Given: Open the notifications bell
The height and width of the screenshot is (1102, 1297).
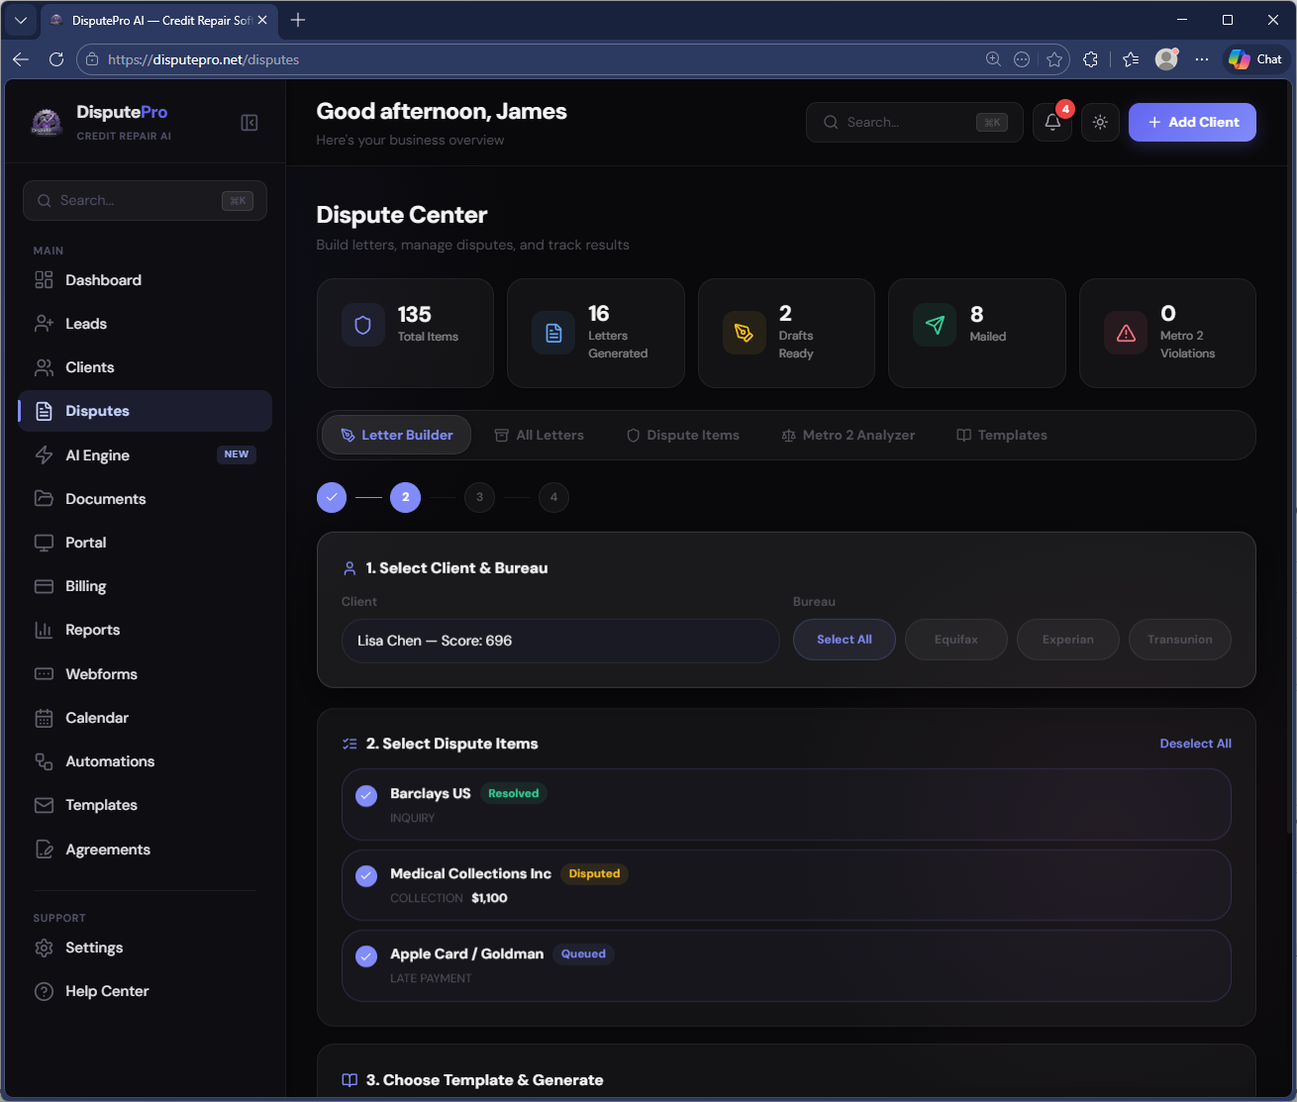Looking at the screenshot, I should 1052,123.
